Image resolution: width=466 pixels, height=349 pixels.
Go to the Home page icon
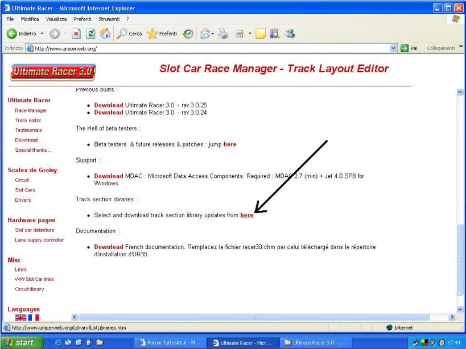[x=105, y=34]
